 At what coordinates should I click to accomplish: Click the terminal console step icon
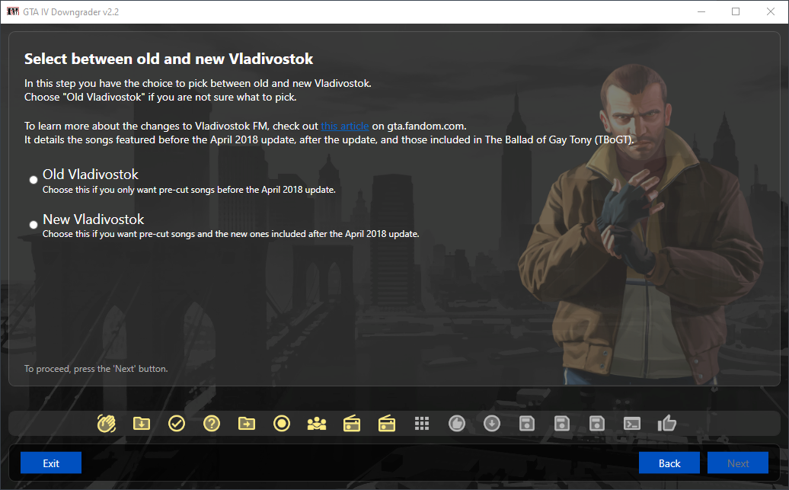pos(632,424)
